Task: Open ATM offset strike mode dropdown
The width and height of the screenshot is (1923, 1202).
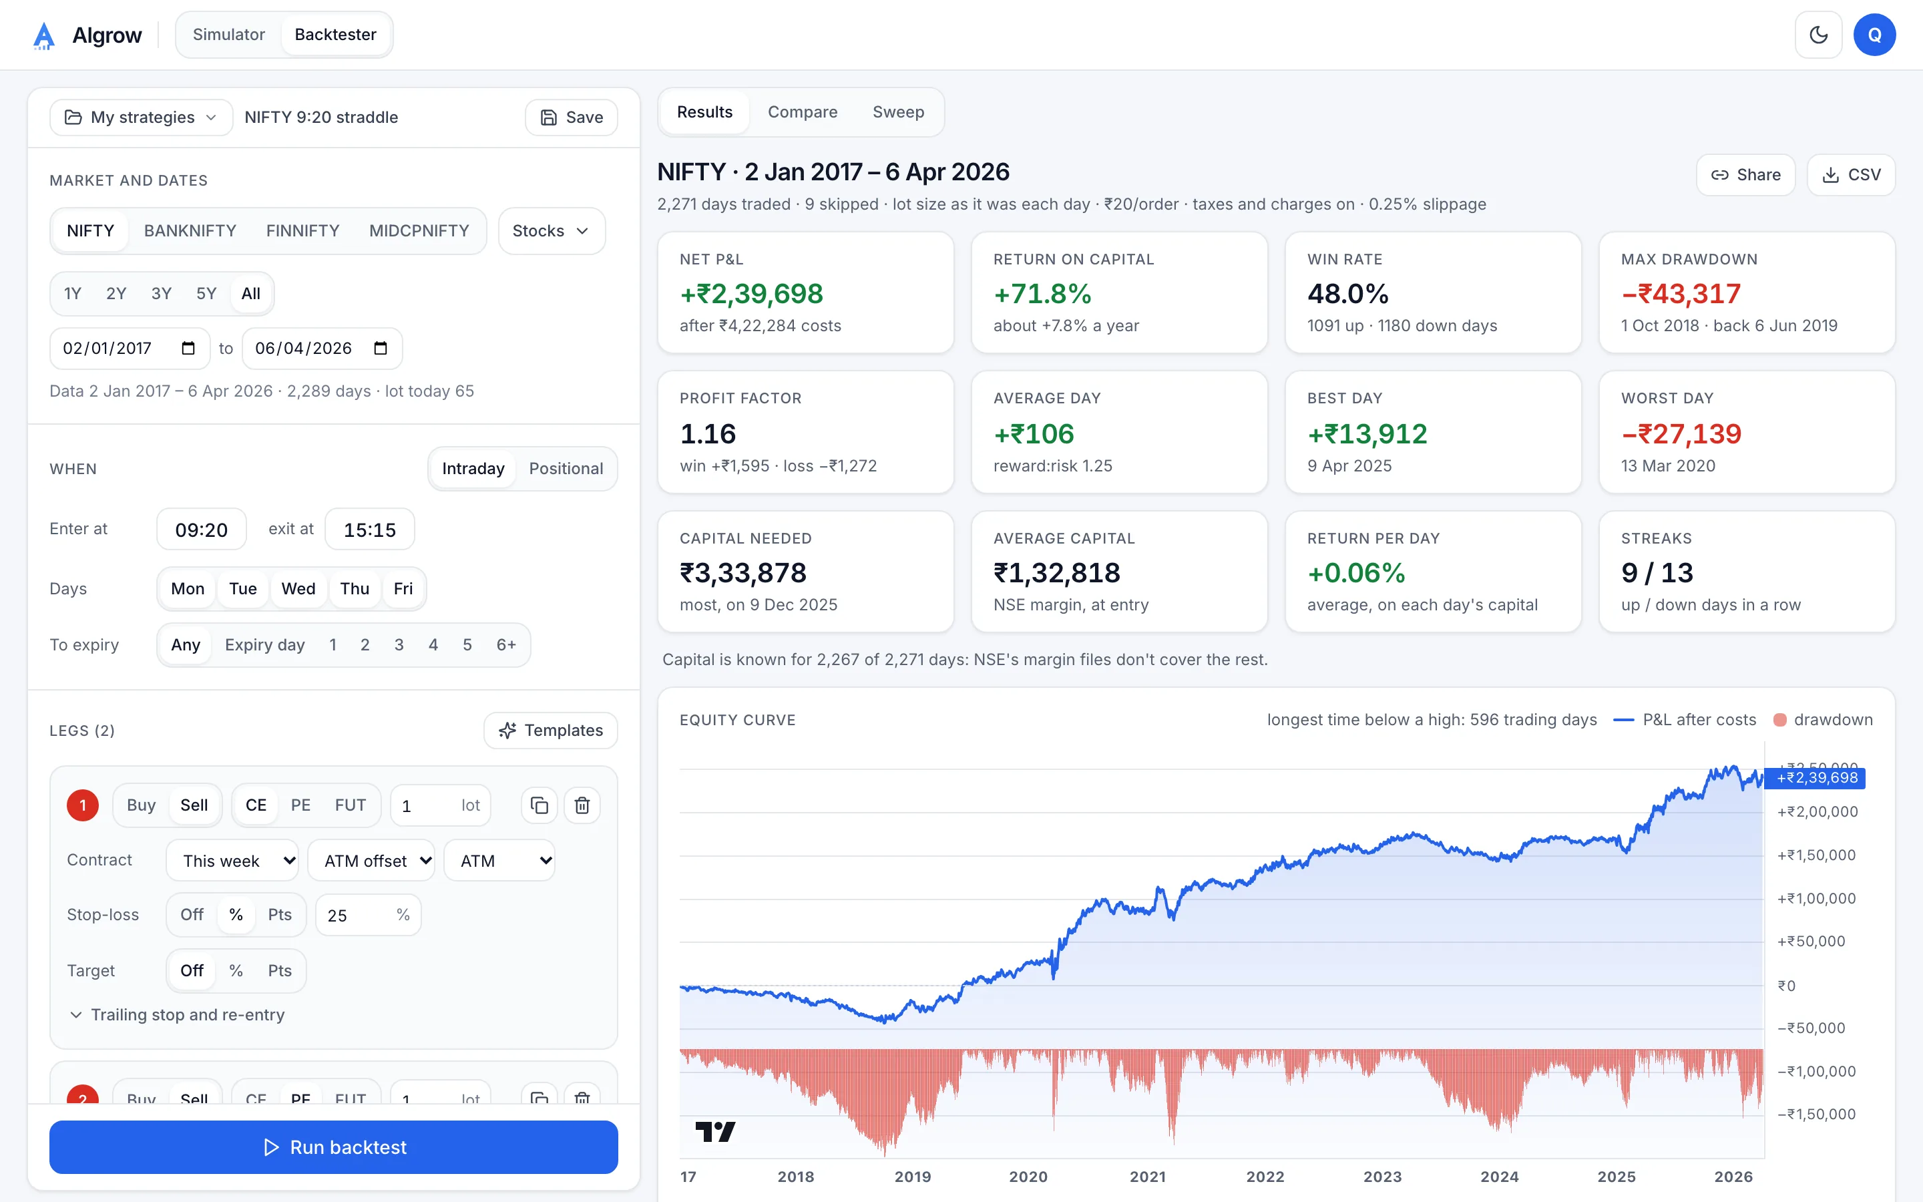Action: click(x=371, y=861)
